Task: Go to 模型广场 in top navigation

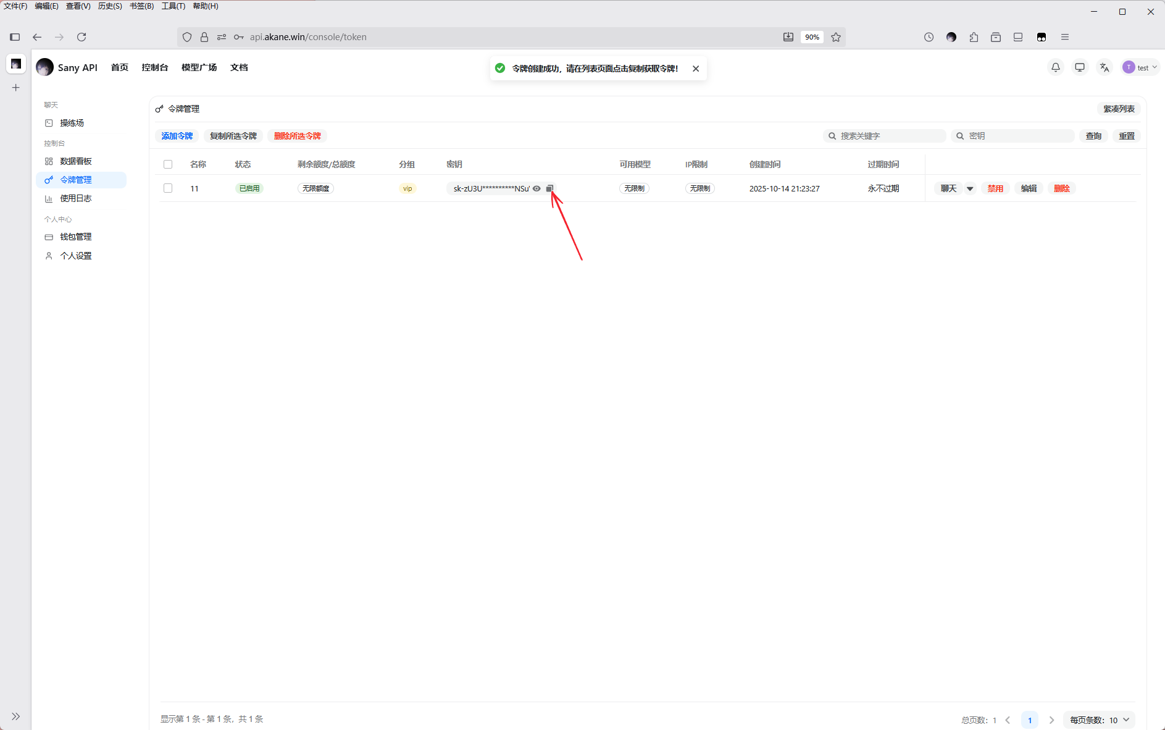Action: click(x=199, y=67)
